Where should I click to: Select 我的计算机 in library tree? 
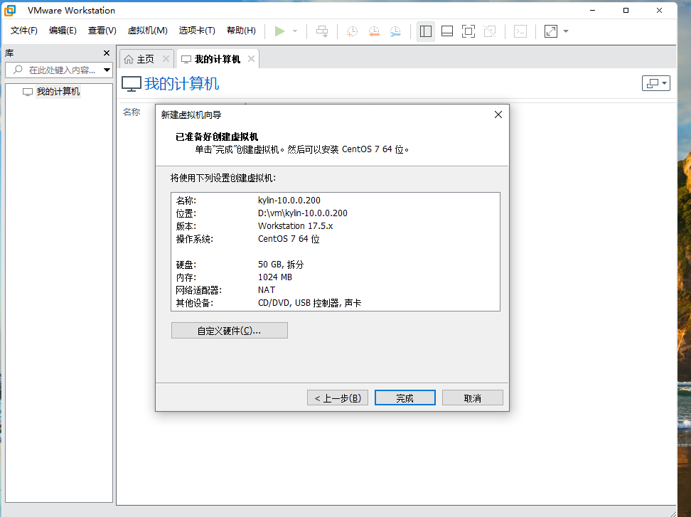[58, 92]
